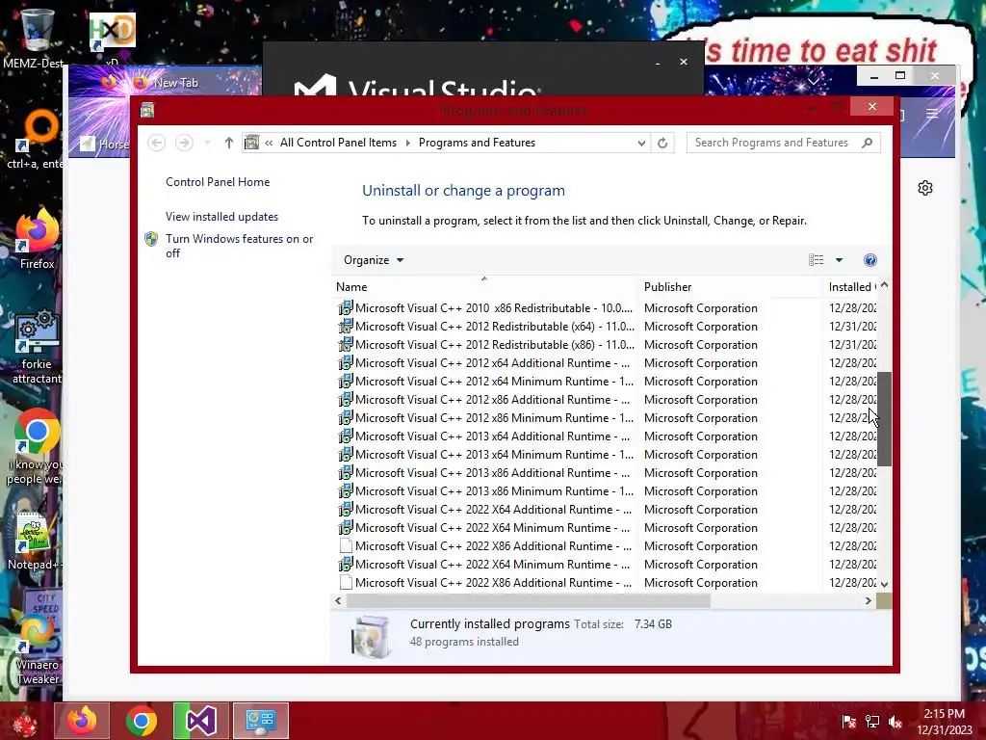Expand the address bar history dropdown

click(640, 143)
